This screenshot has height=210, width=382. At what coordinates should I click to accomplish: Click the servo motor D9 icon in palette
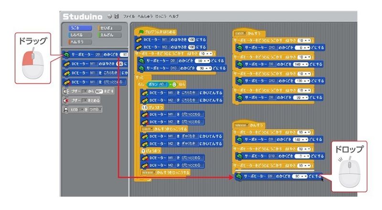point(66,55)
